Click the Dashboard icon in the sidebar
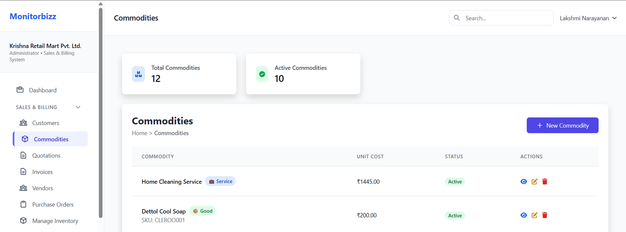The width and height of the screenshot is (626, 232). [20, 90]
